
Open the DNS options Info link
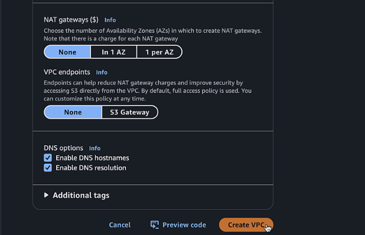95,148
